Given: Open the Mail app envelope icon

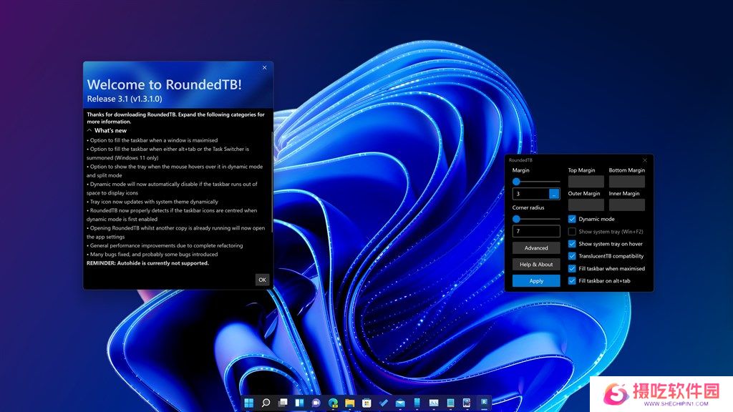Looking at the screenshot, I should tap(400, 403).
